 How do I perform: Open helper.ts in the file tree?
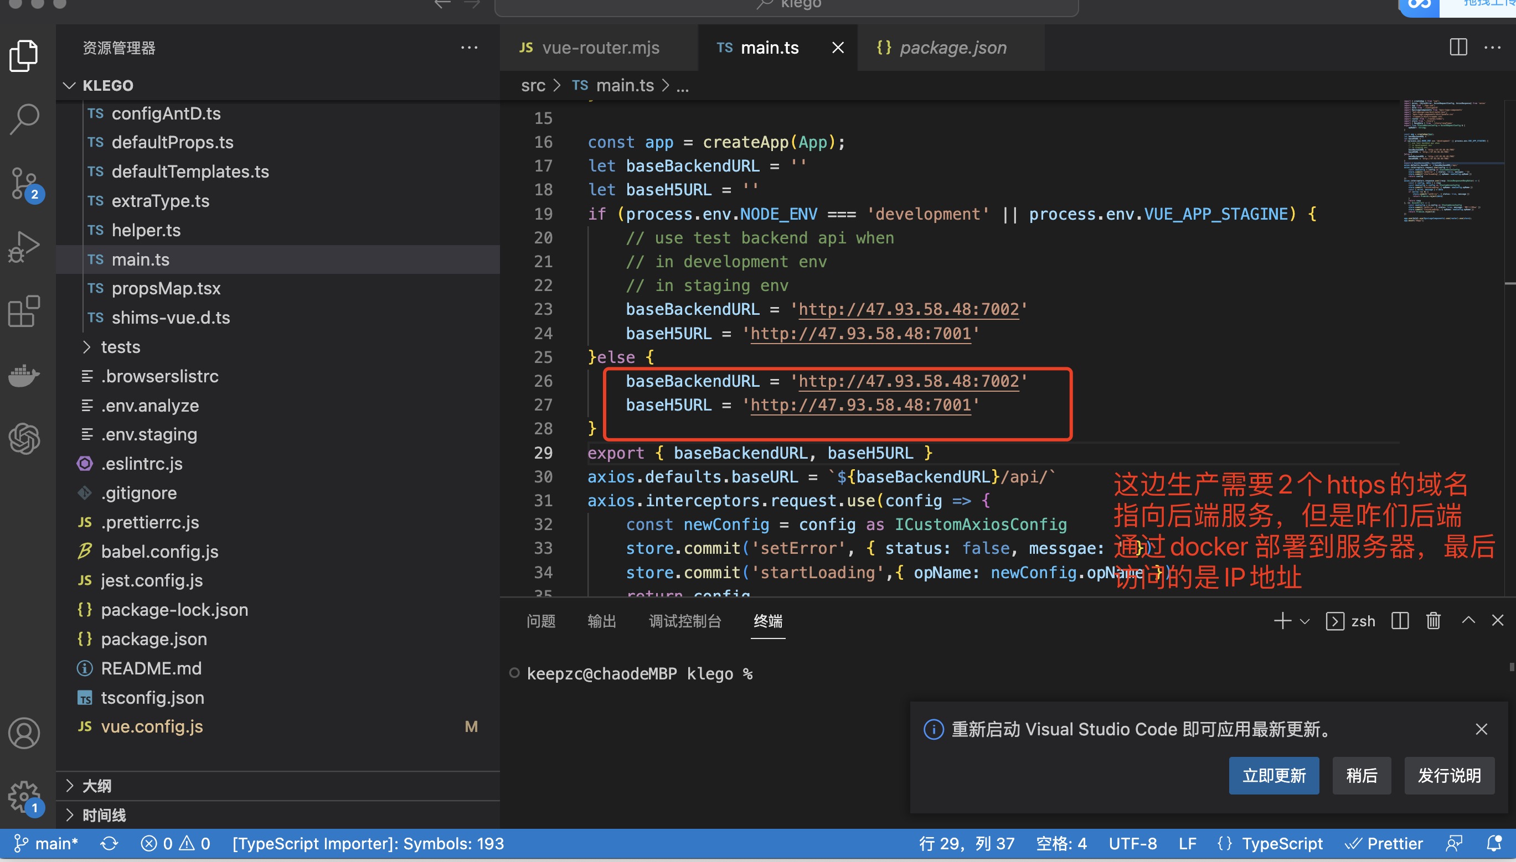(278, 230)
